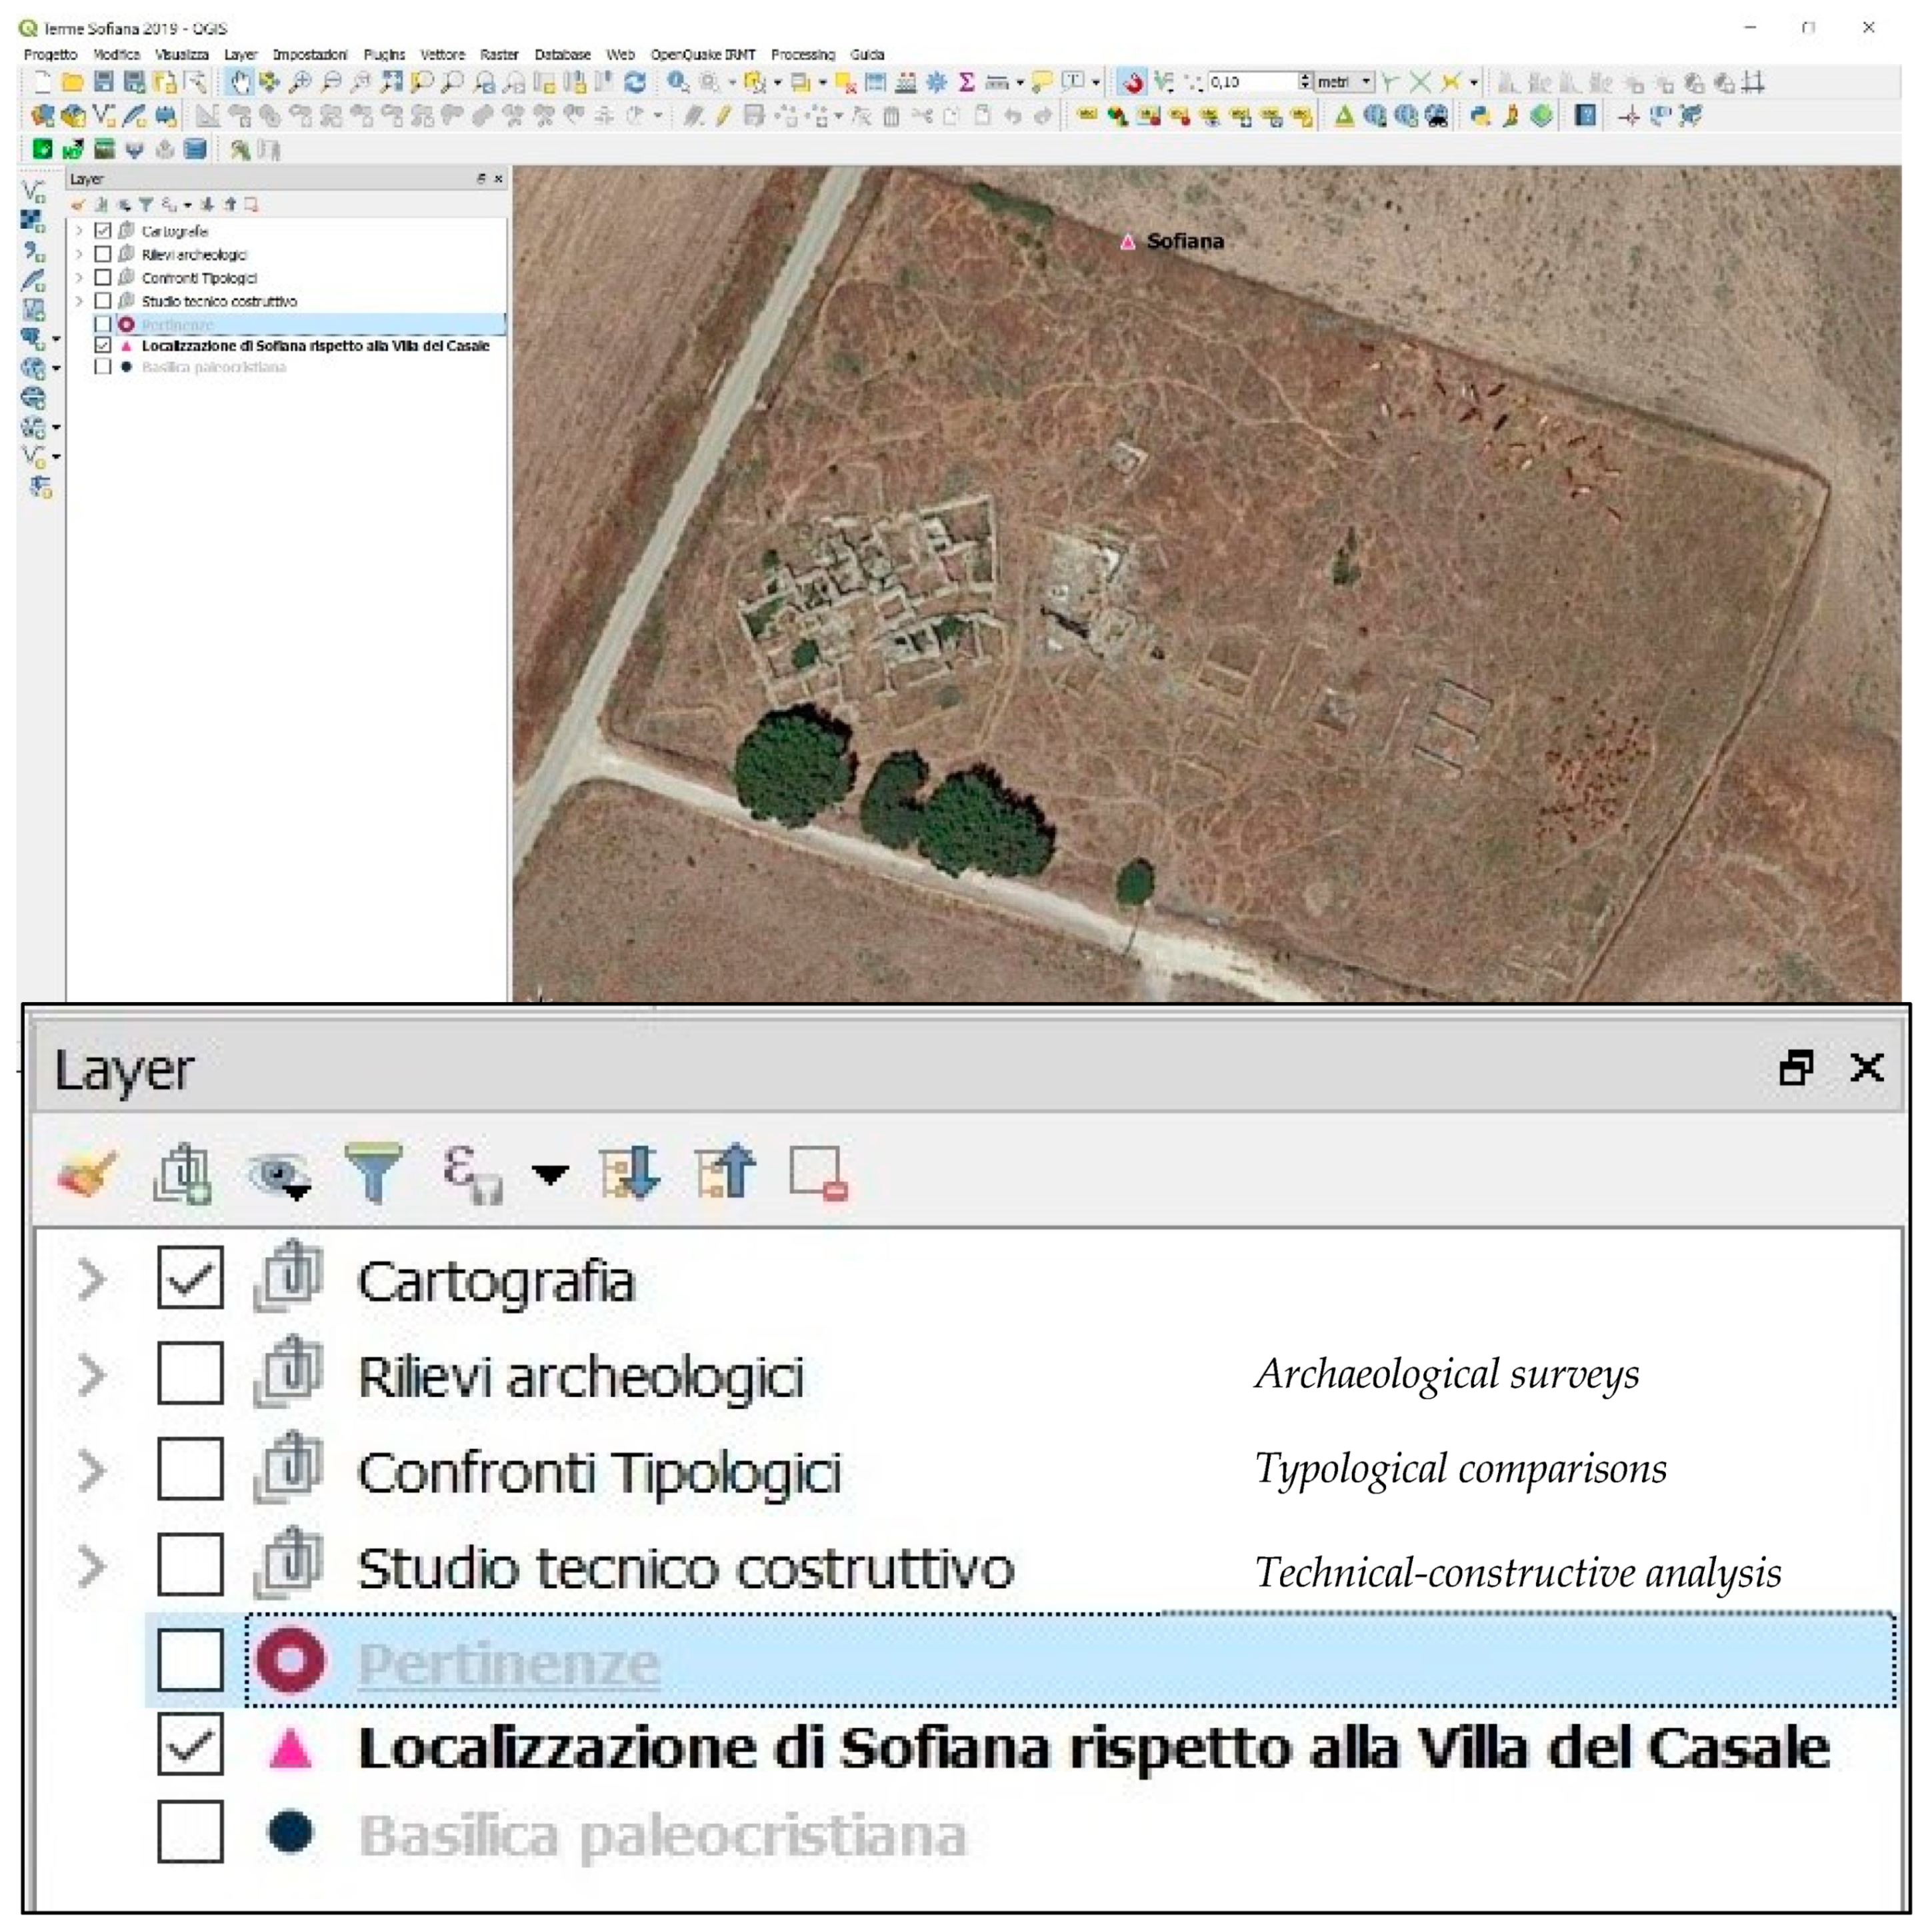Image resolution: width=1932 pixels, height=1929 pixels.
Task: Expand Confronti Tipologici group in enlarged panel
Action: point(92,1471)
